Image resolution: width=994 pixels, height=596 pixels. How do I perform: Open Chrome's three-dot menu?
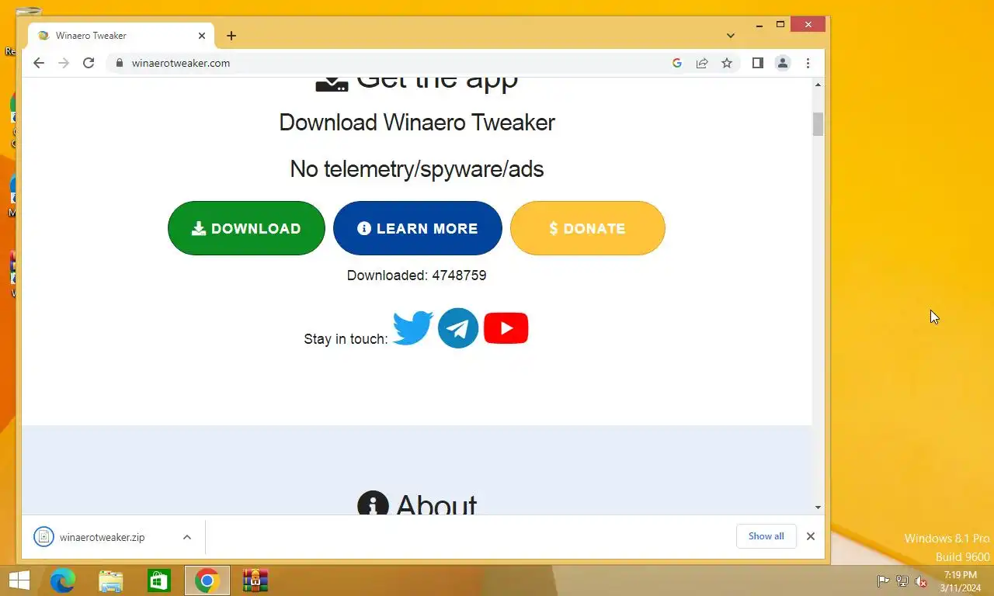(x=808, y=63)
